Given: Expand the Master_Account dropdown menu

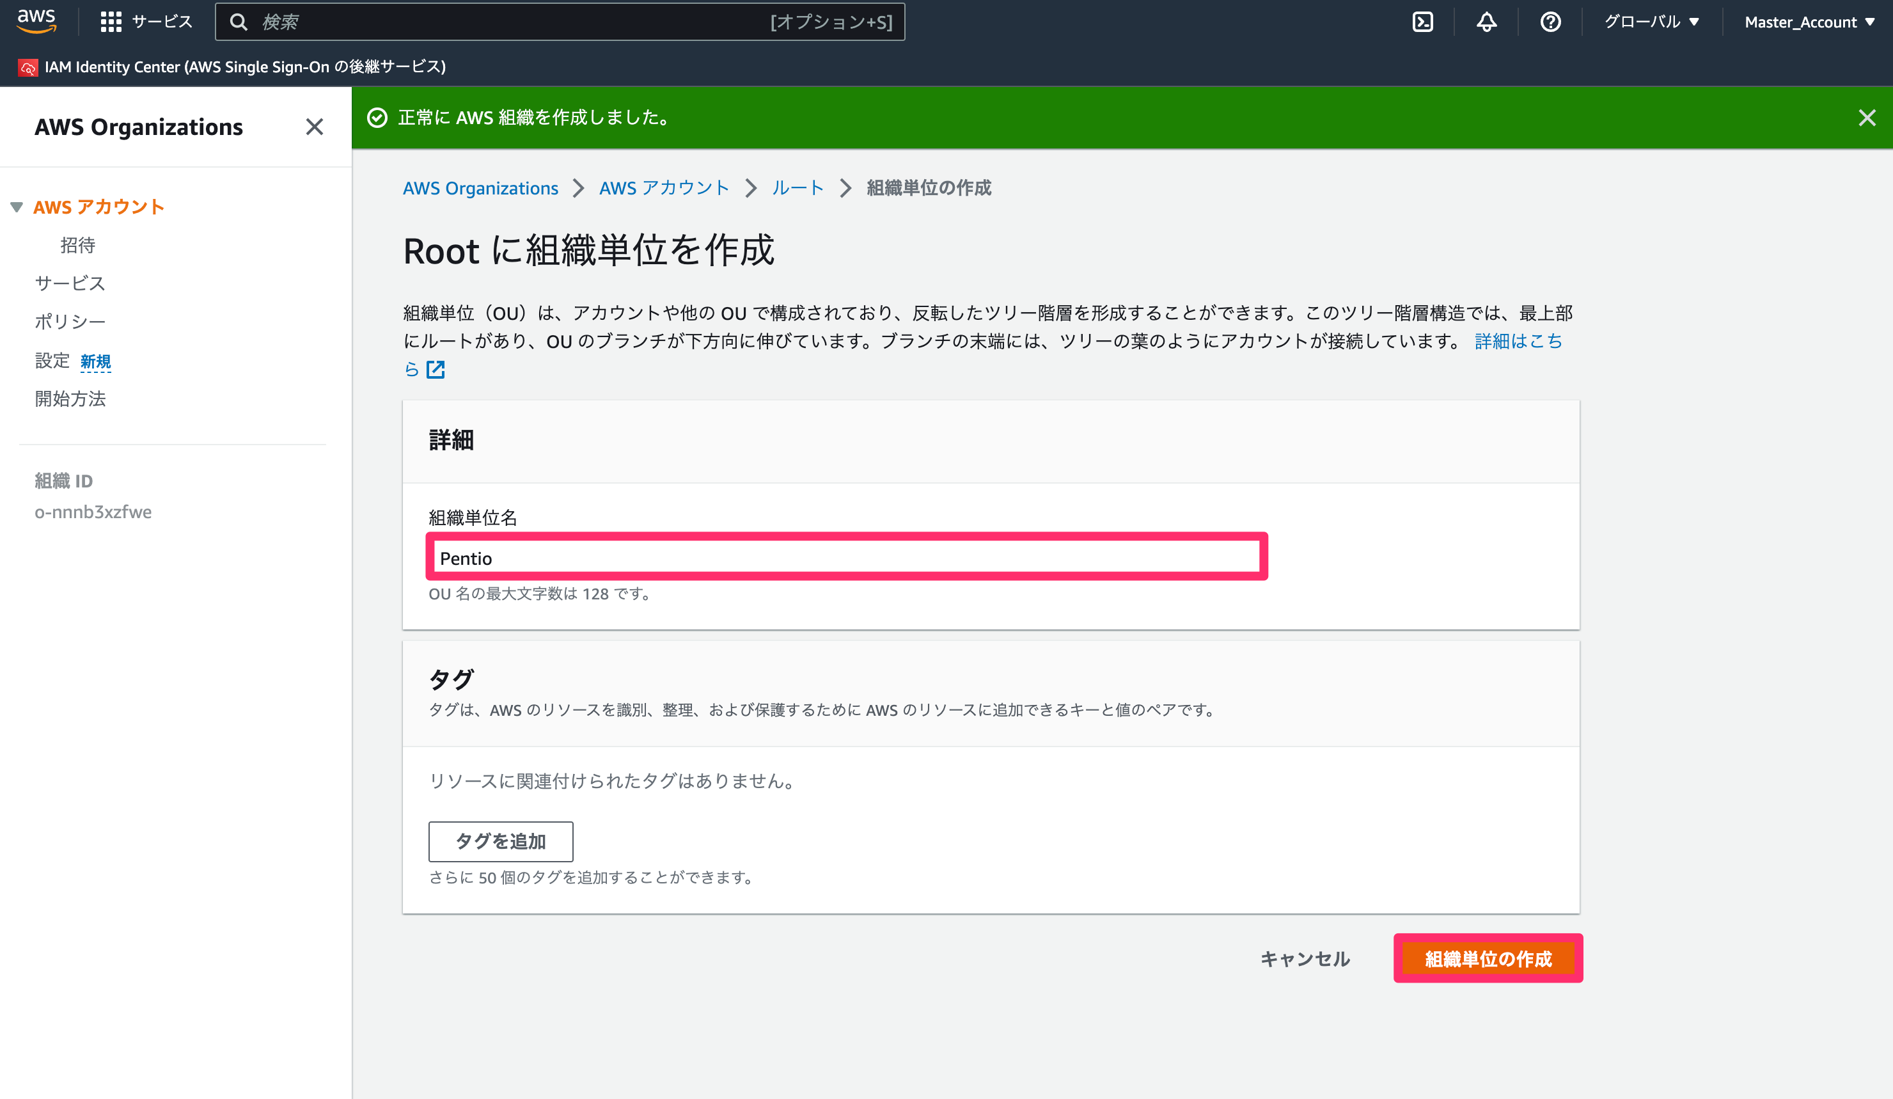Looking at the screenshot, I should pos(1809,22).
